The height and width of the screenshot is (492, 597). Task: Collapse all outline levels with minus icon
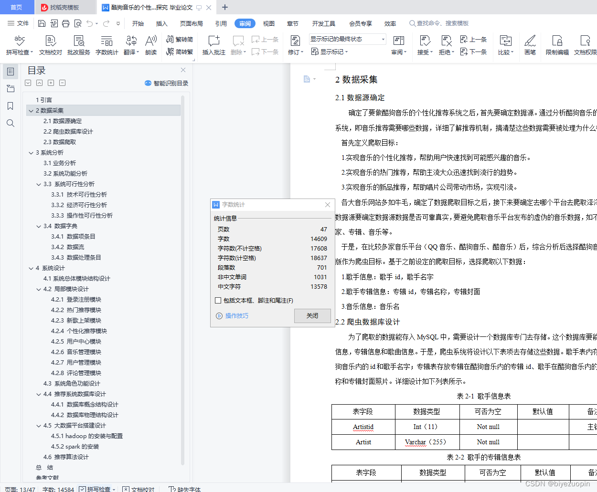click(62, 83)
